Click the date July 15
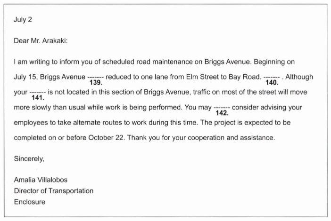The height and width of the screenshot is (221, 331). (x=25, y=77)
